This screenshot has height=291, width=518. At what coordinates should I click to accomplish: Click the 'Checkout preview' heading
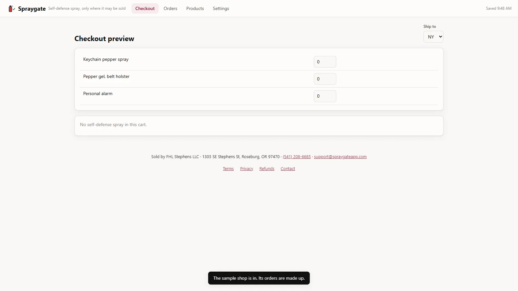tap(104, 39)
